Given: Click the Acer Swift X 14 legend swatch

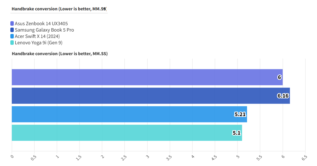Looking at the screenshot, I should click(12, 36).
